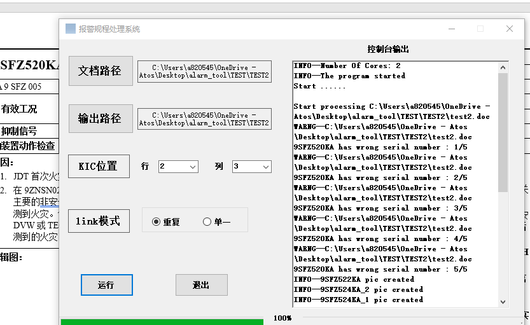Screen dimensions: 530x325
Task: Click the link模式 button
Action: pyautogui.click(x=98, y=221)
